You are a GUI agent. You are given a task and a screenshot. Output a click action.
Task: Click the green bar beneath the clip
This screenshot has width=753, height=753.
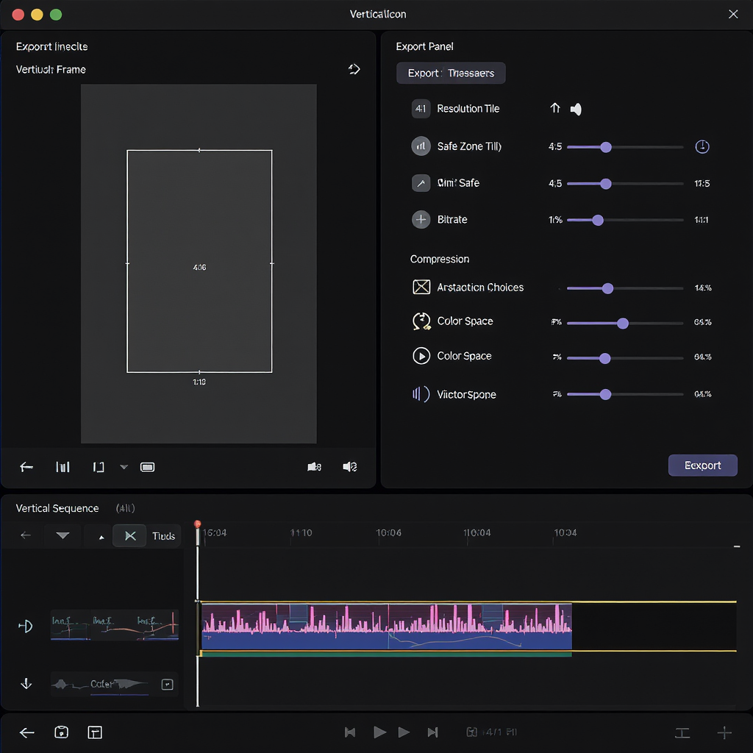(387, 654)
